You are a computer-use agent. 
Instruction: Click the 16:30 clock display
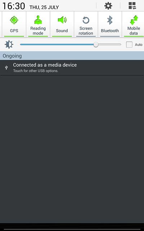coord(14,6)
